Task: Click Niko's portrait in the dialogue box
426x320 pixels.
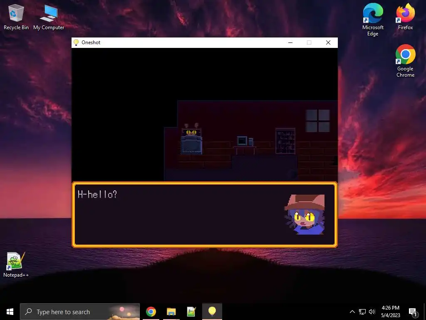Action: [305, 214]
